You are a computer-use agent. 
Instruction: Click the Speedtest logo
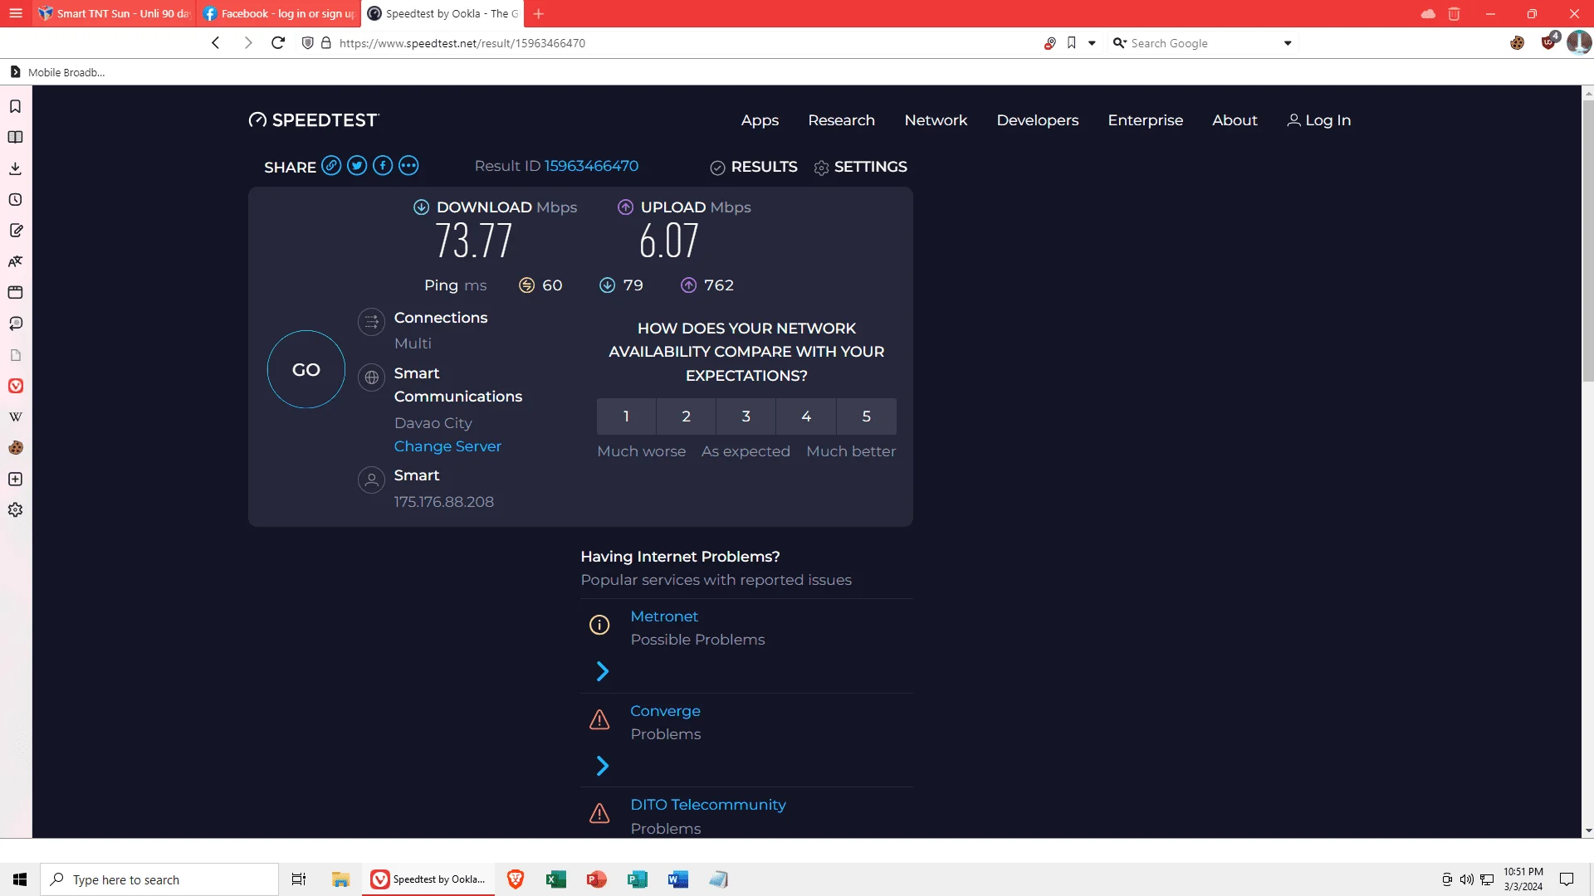coord(314,120)
